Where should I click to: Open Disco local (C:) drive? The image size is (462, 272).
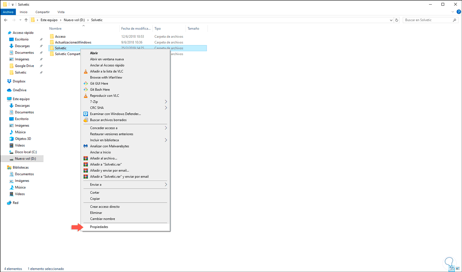pyautogui.click(x=26, y=152)
